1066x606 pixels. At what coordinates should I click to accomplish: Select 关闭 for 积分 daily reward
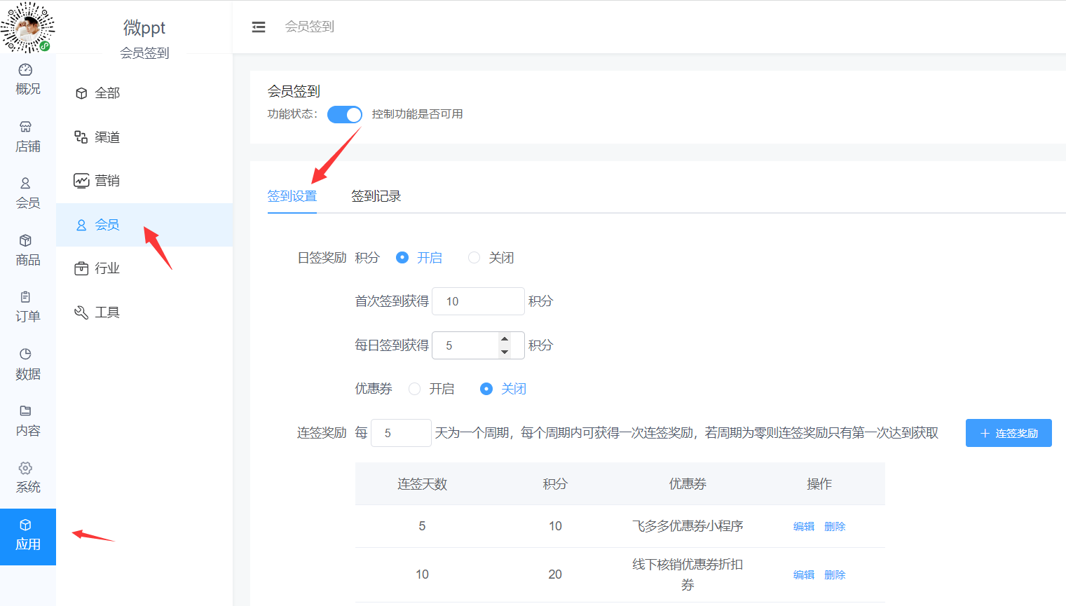pyautogui.click(x=474, y=258)
